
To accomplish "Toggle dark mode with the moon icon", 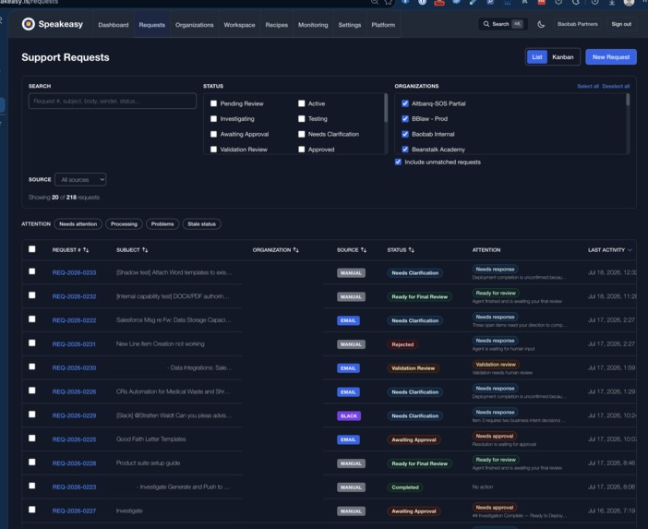I will pos(541,24).
